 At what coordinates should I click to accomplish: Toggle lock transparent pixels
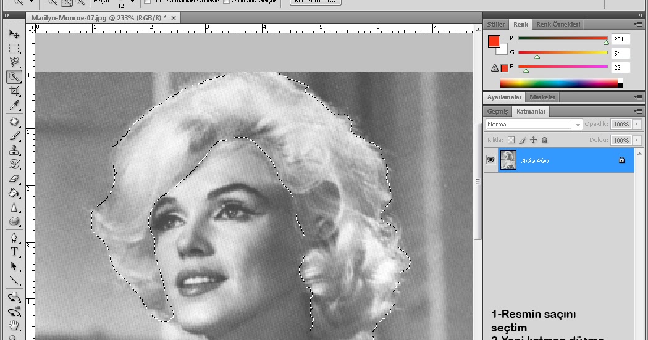coord(511,140)
